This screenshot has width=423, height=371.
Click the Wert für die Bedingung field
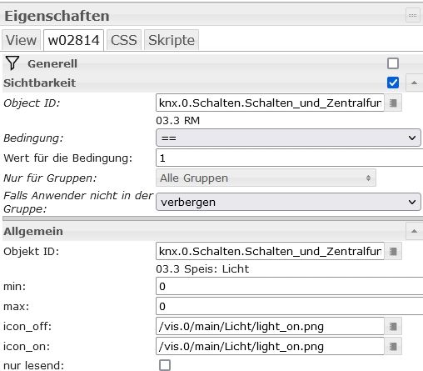pos(290,158)
